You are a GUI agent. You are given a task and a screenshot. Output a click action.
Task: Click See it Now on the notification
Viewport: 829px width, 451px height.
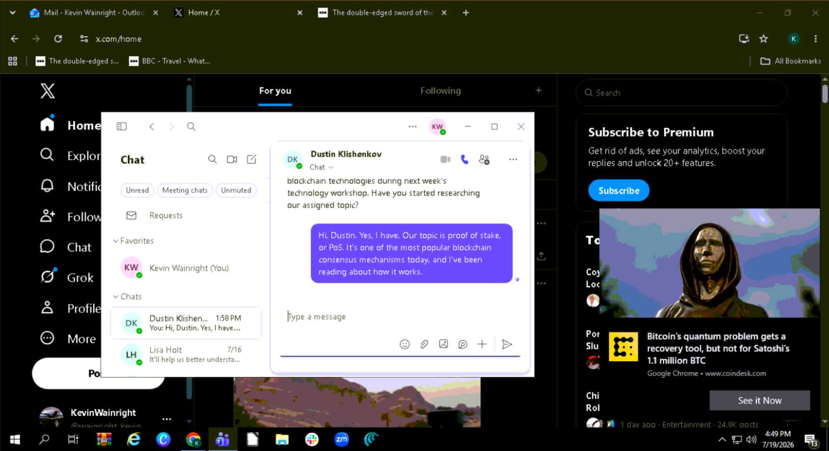point(760,400)
